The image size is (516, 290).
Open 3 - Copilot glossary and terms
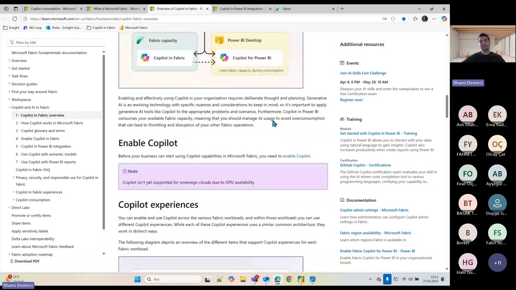coord(40,130)
